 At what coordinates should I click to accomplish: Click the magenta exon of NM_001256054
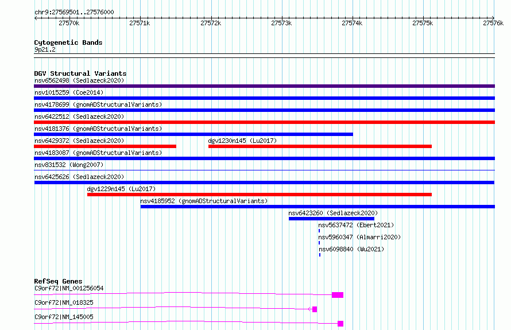click(x=338, y=295)
